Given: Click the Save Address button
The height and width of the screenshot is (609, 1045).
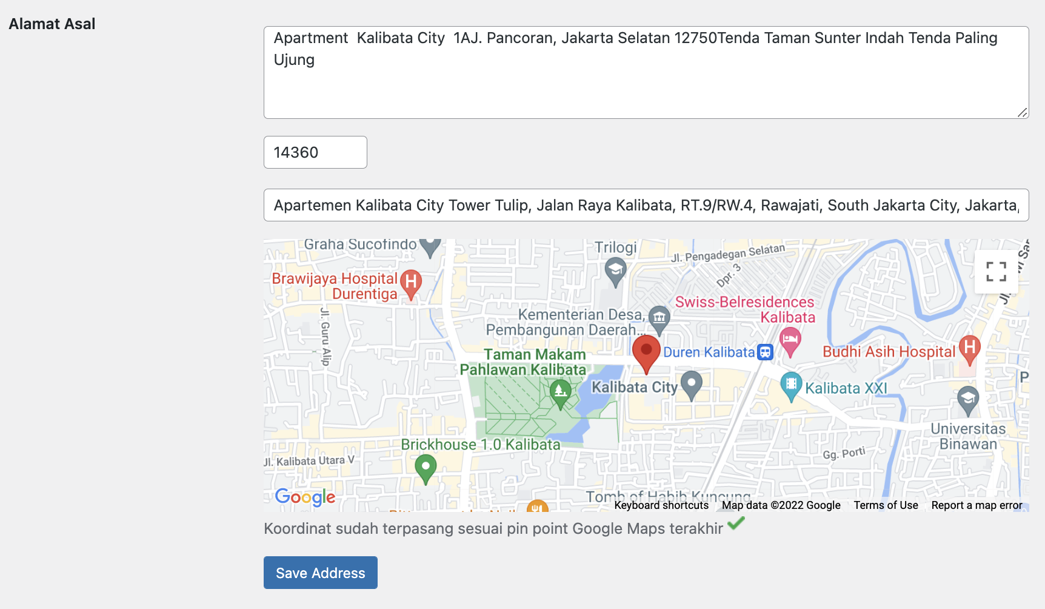Looking at the screenshot, I should coord(321,573).
